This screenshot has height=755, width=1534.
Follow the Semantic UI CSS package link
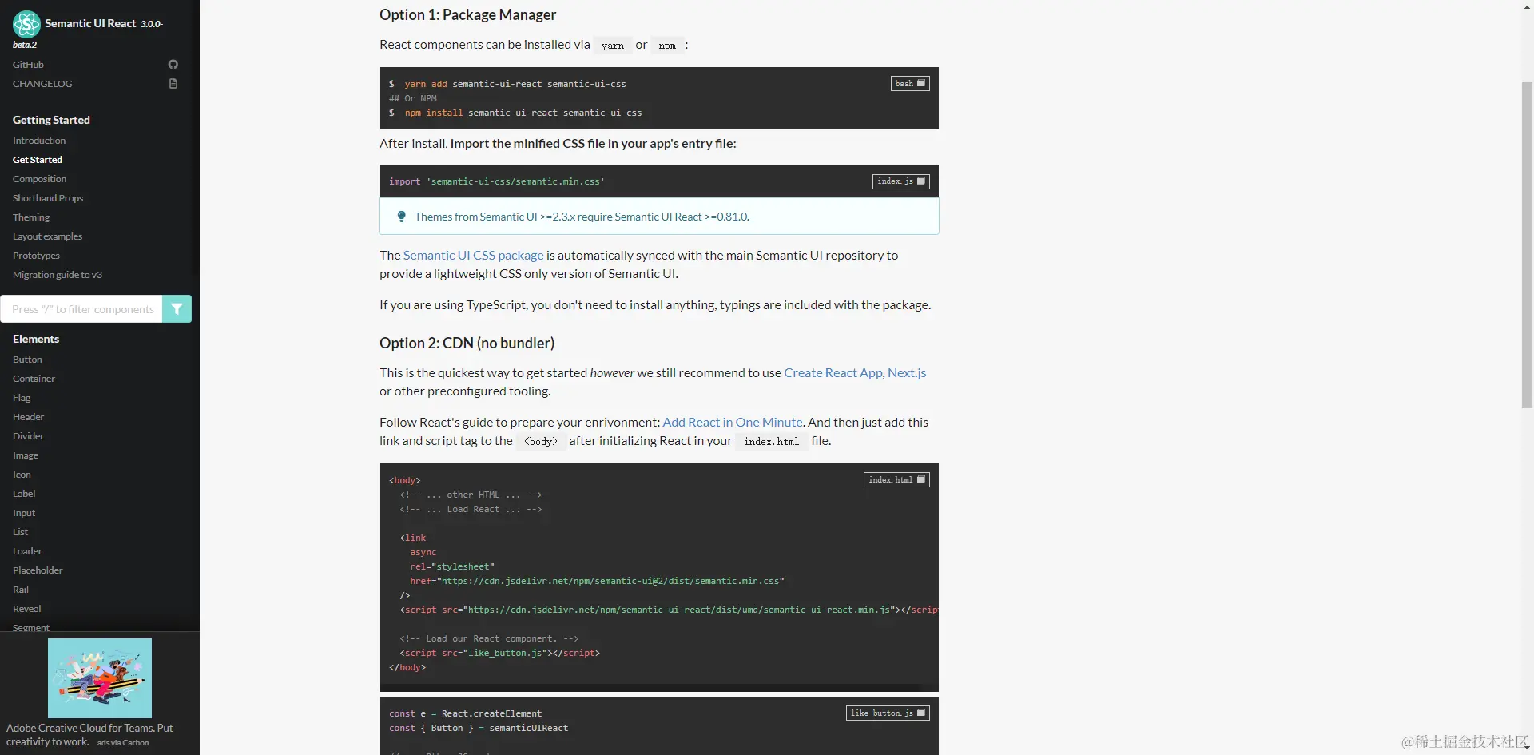tap(473, 256)
